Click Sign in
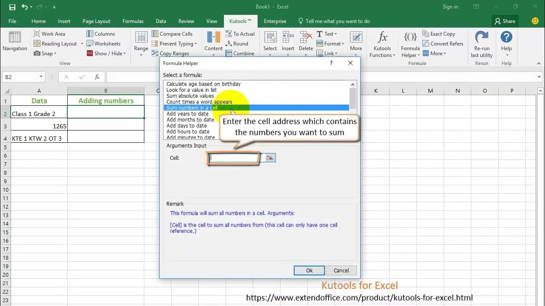Screen dimensions: 545x306 [x=450, y=7]
